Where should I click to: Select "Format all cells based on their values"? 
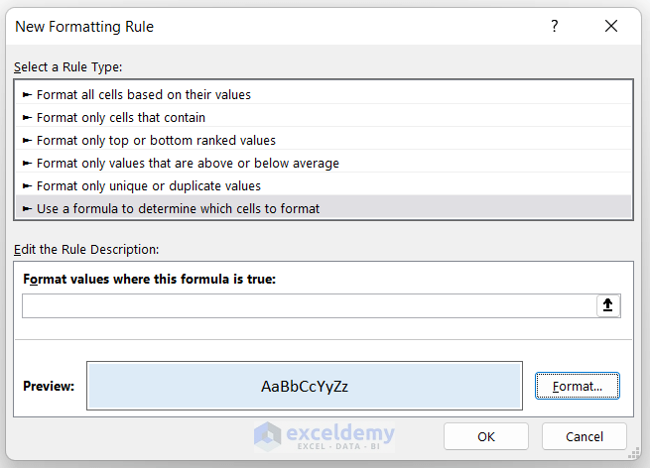pos(144,95)
